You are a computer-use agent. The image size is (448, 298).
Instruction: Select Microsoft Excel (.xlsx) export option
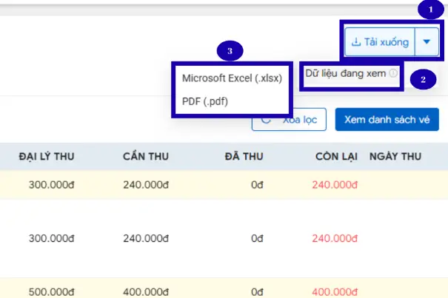(231, 78)
